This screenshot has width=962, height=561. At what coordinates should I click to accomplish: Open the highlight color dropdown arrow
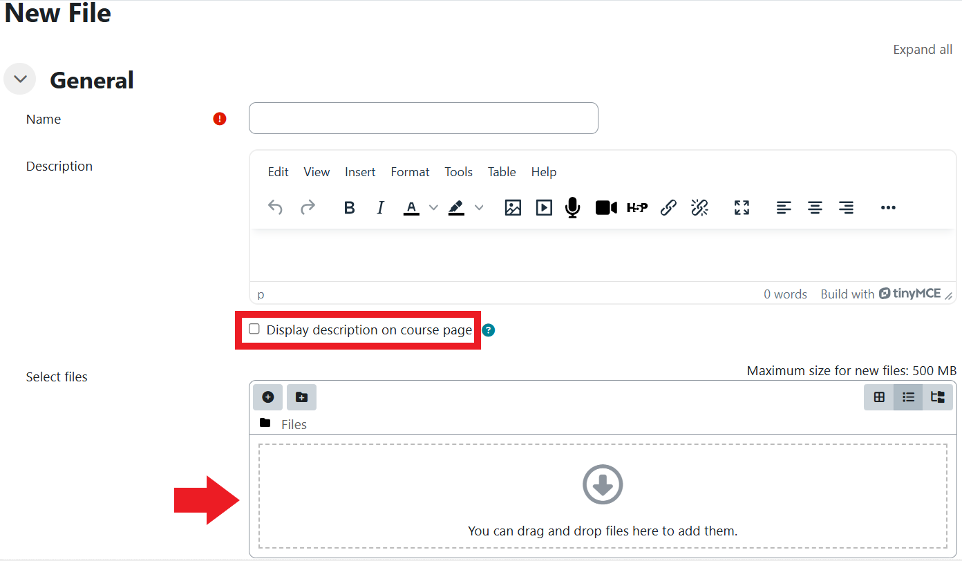[479, 207]
